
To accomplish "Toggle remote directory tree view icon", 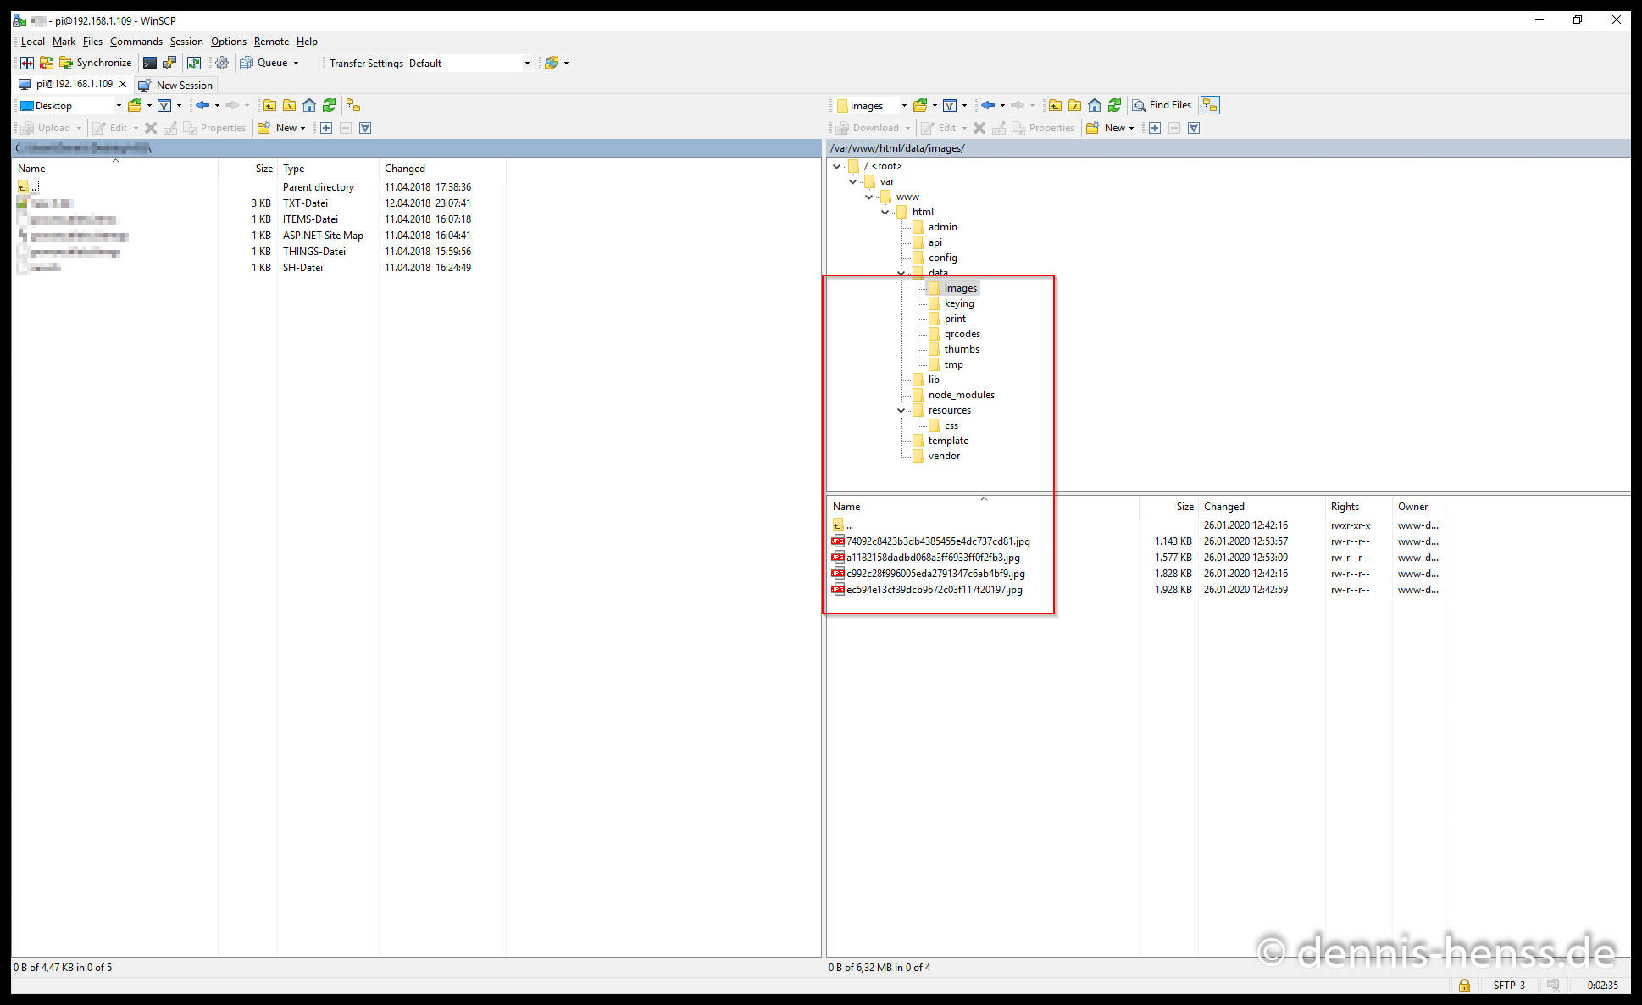I will pos(1210,105).
